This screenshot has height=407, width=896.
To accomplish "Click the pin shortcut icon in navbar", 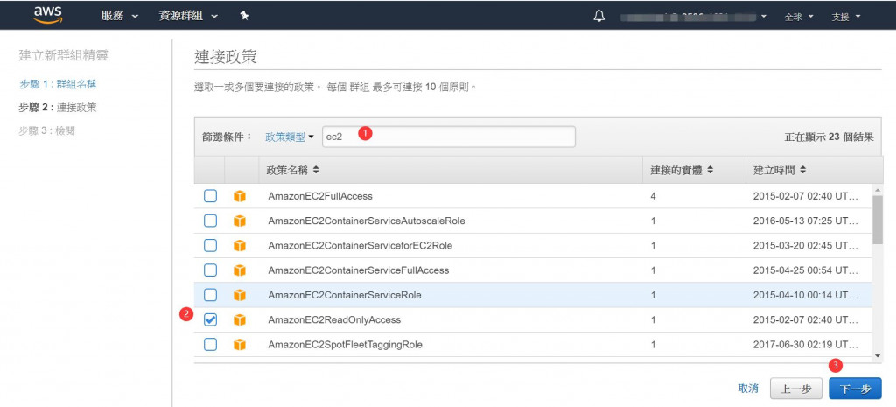I will pyautogui.click(x=244, y=16).
